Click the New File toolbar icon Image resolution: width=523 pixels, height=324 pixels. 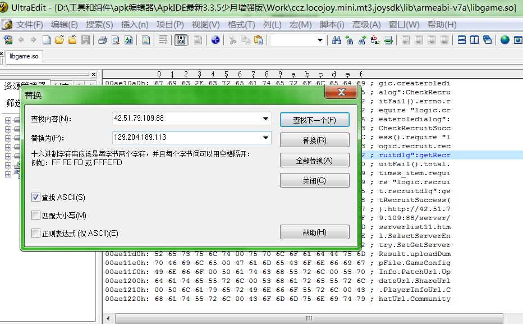click(47, 40)
